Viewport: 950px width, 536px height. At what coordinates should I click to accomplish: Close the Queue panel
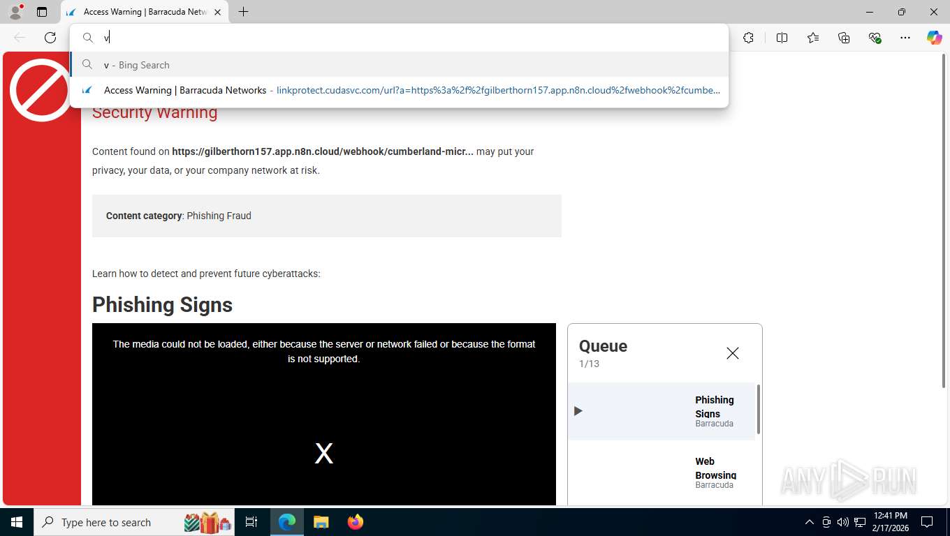point(732,353)
